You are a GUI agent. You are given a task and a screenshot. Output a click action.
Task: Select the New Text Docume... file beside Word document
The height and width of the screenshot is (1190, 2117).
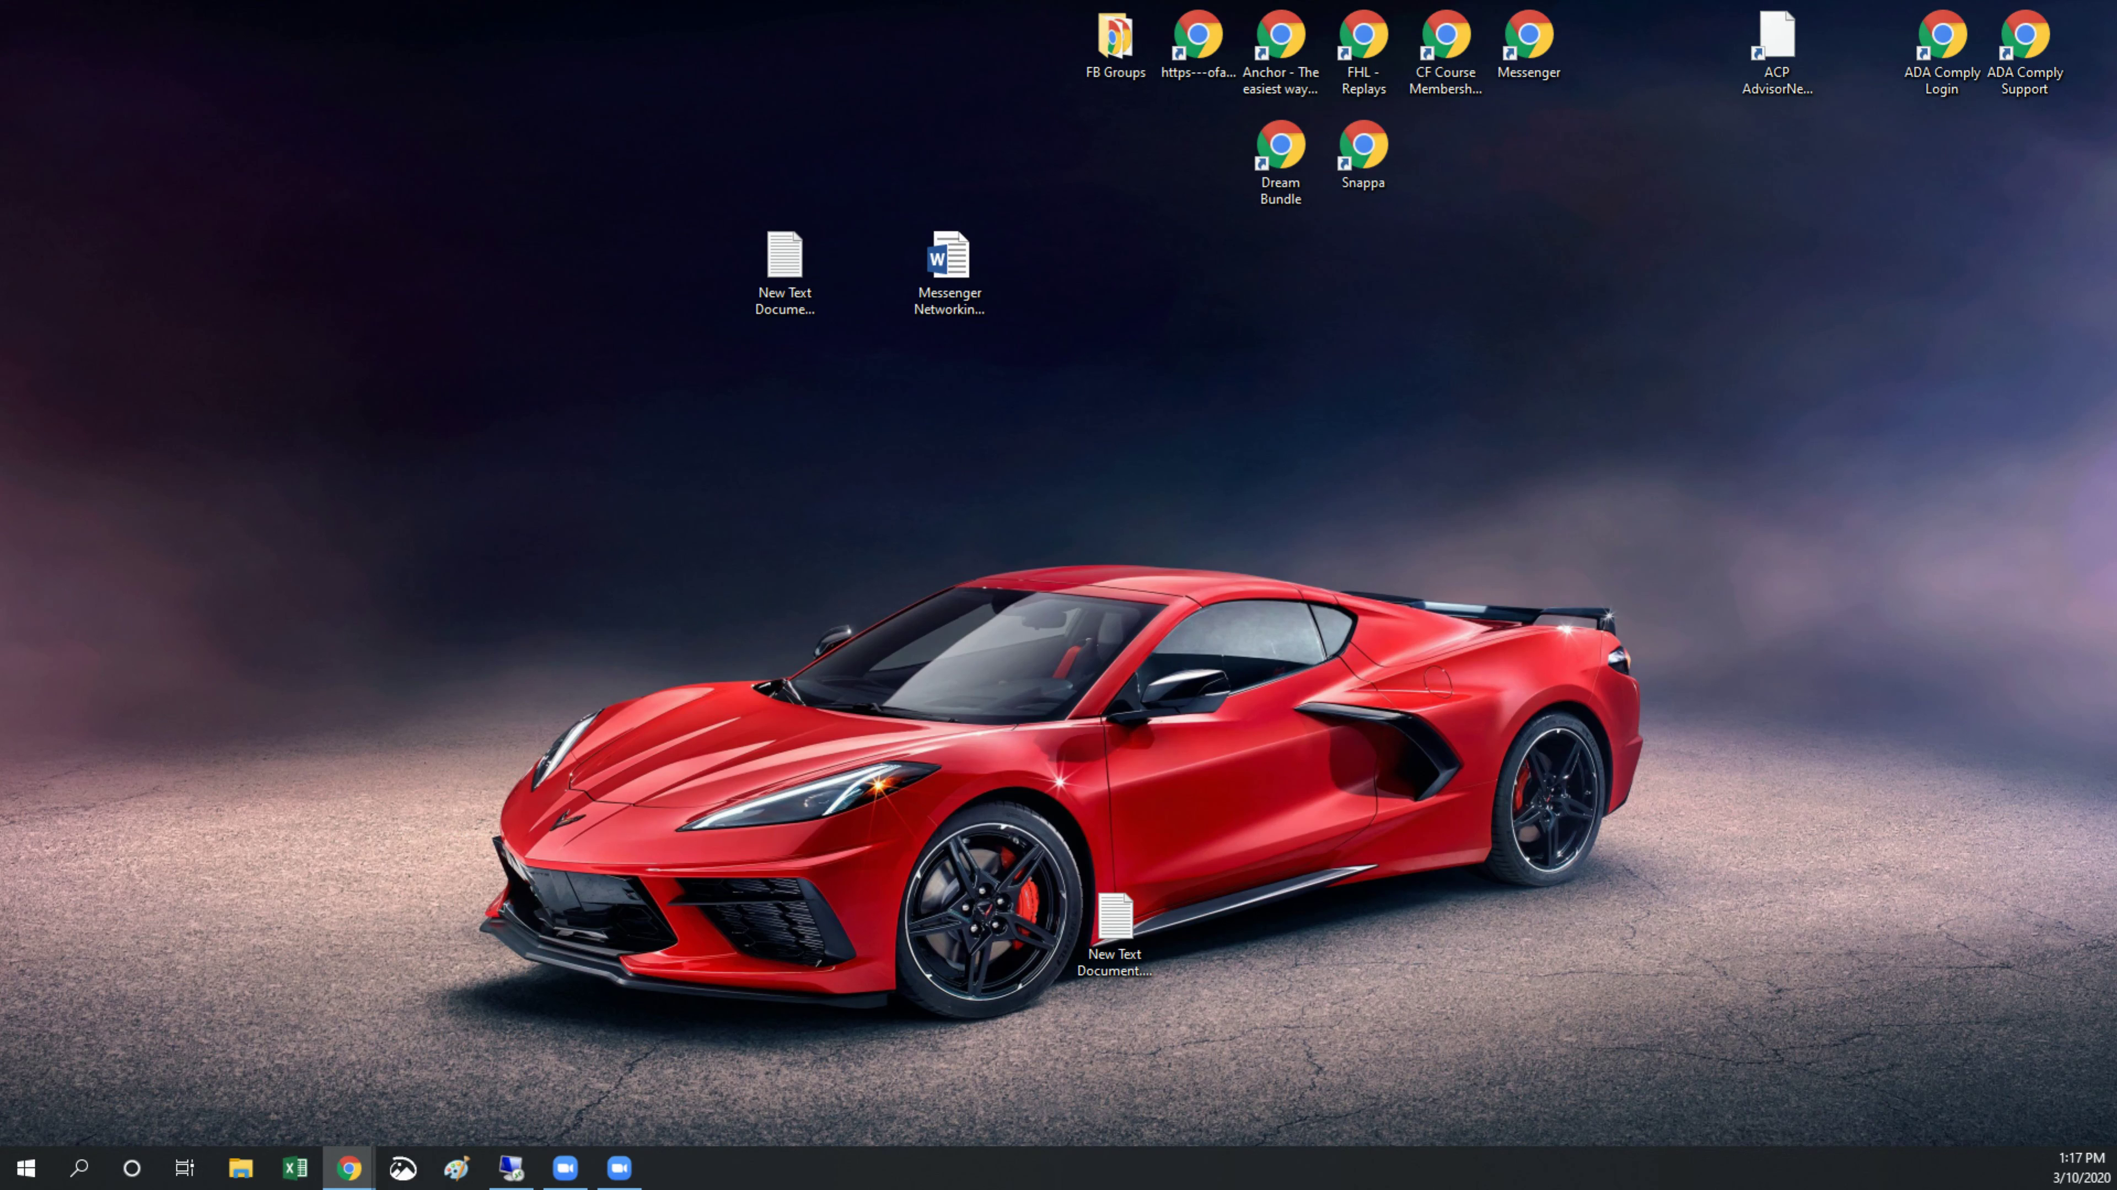click(x=785, y=273)
